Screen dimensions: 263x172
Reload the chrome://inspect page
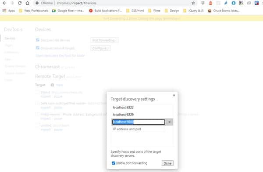pos(20,3)
